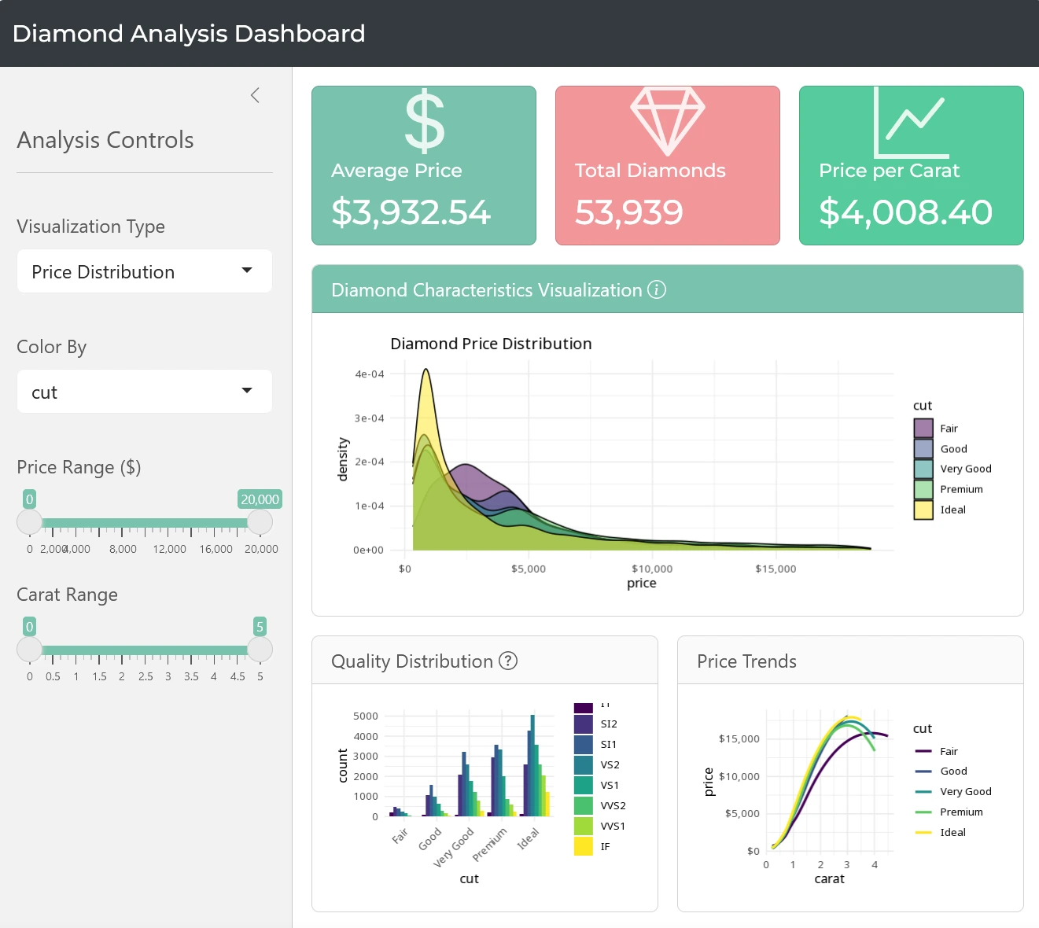Open the Visualization Type dropdown showing Price Distribution
1039x928 pixels.
click(145, 271)
